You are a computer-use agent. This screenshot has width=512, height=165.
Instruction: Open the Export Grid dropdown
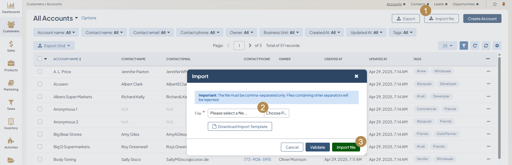[54, 46]
